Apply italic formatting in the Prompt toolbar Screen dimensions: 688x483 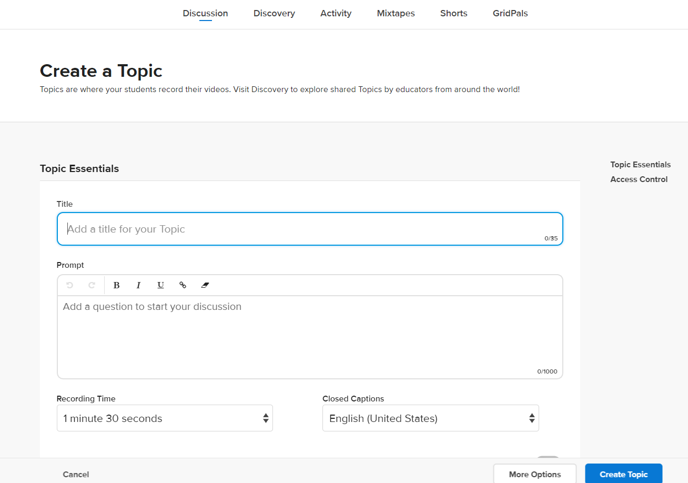point(138,285)
